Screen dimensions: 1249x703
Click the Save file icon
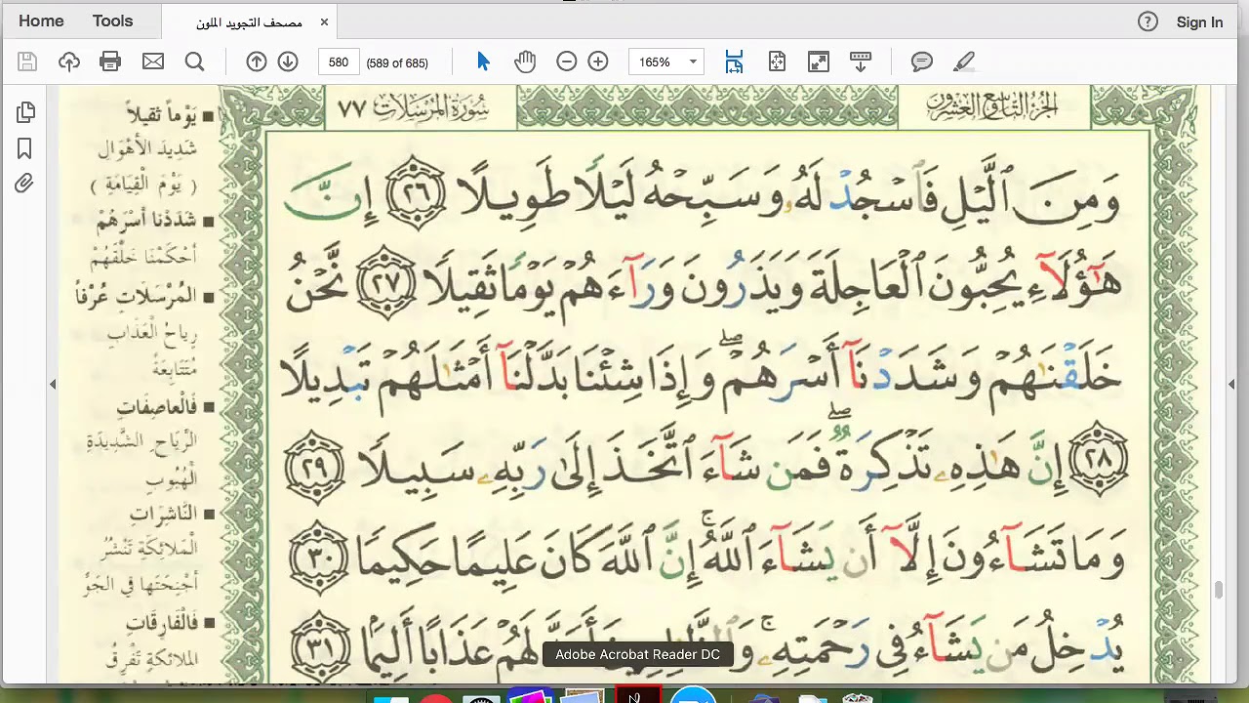coord(27,62)
